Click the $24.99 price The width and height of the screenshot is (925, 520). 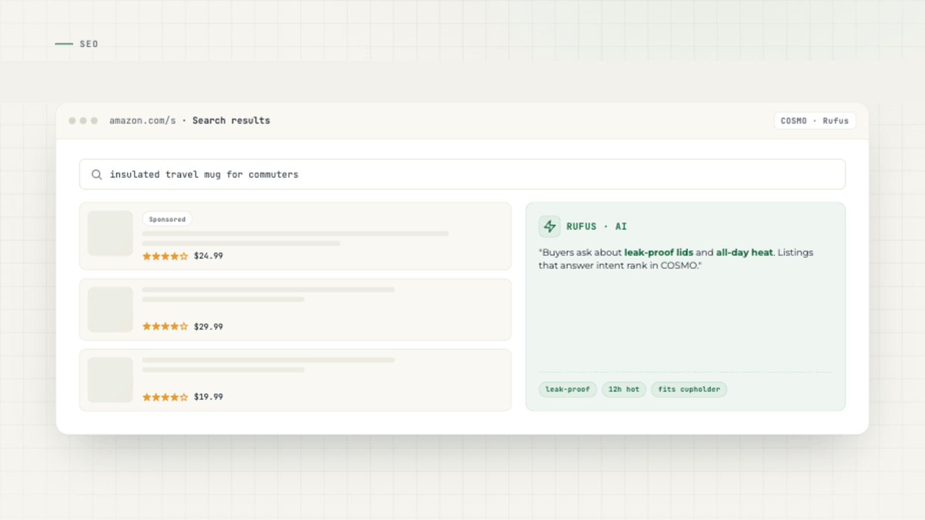209,256
